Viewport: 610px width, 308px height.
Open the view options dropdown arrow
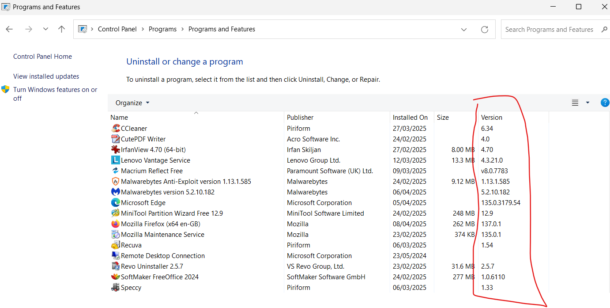[587, 103]
